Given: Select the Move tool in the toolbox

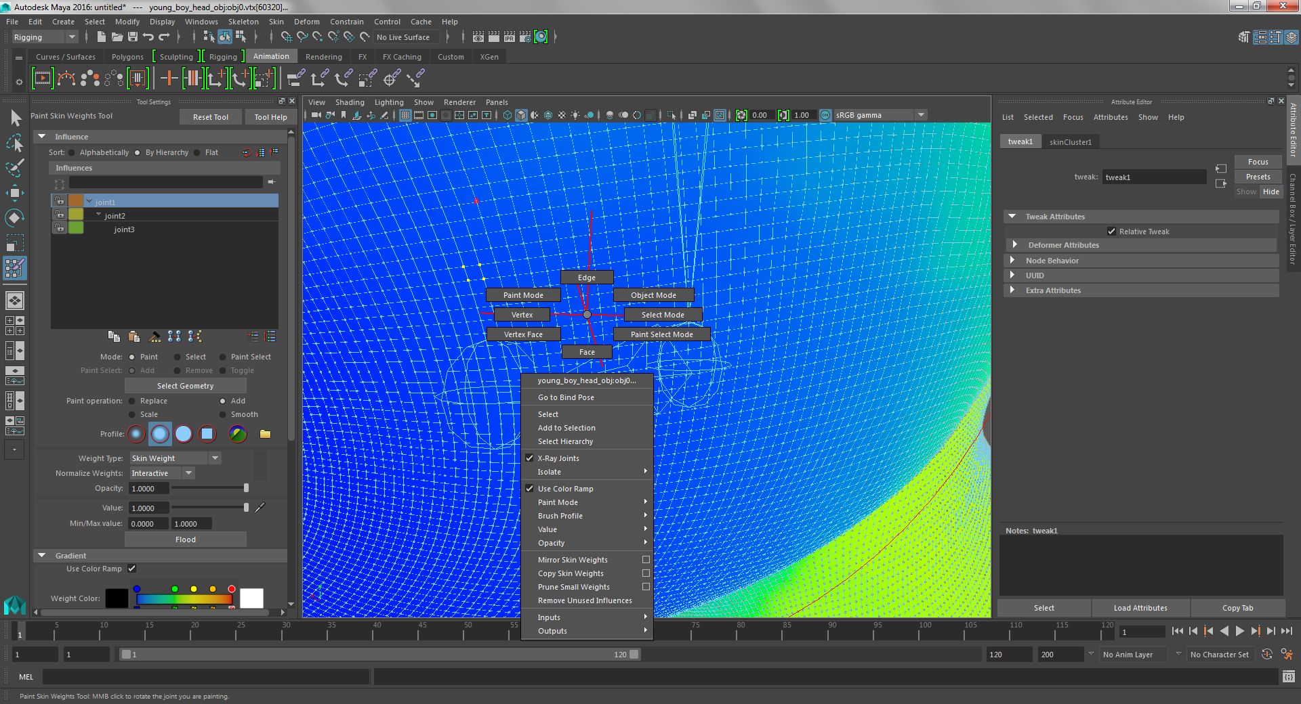Looking at the screenshot, I should click(x=15, y=193).
